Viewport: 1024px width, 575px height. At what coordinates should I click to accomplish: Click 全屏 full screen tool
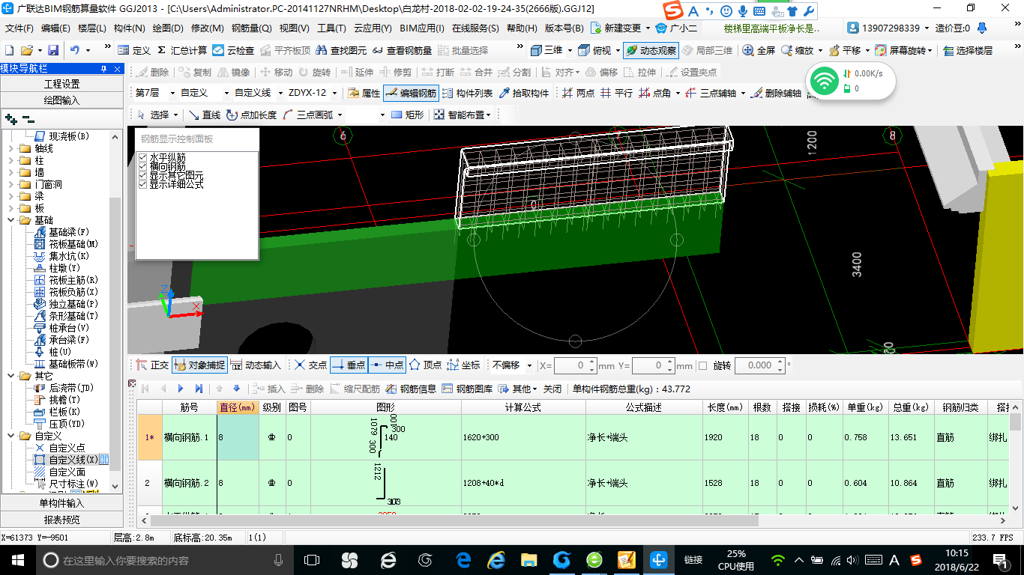(759, 50)
